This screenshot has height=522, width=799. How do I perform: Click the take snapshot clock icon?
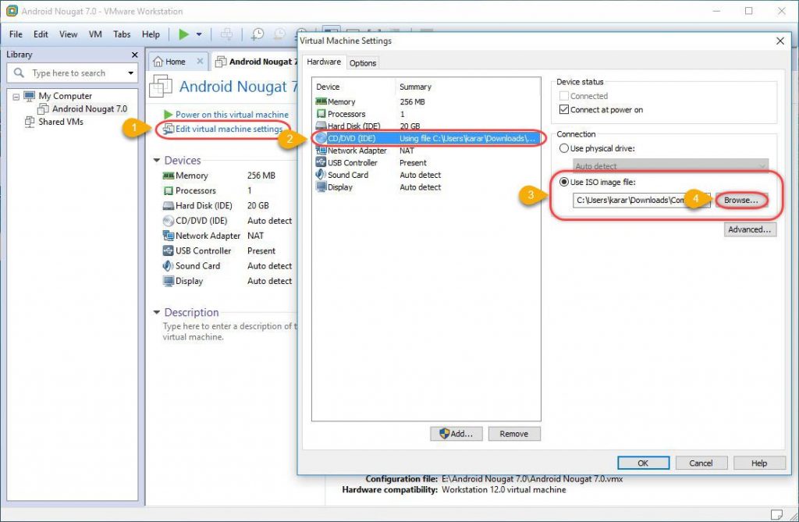tap(257, 35)
